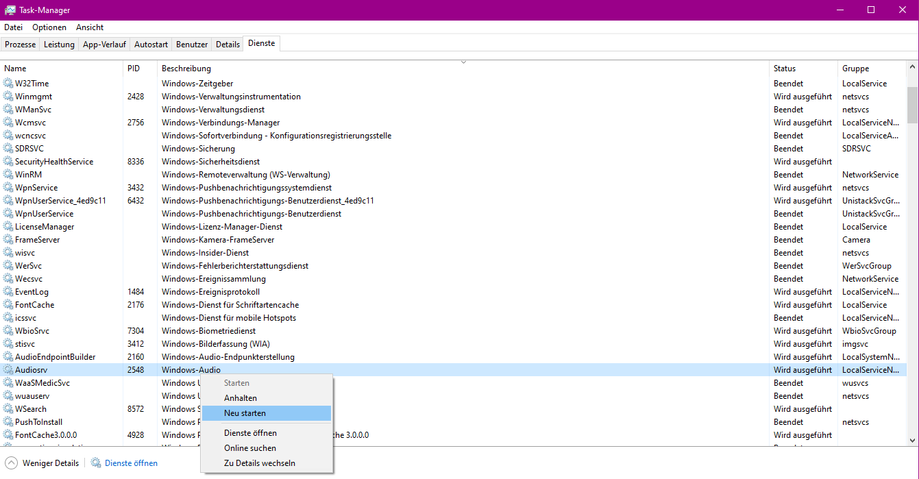This screenshot has height=479, width=919.
Task: Click the EventLog service gear icon
Action: coord(8,292)
